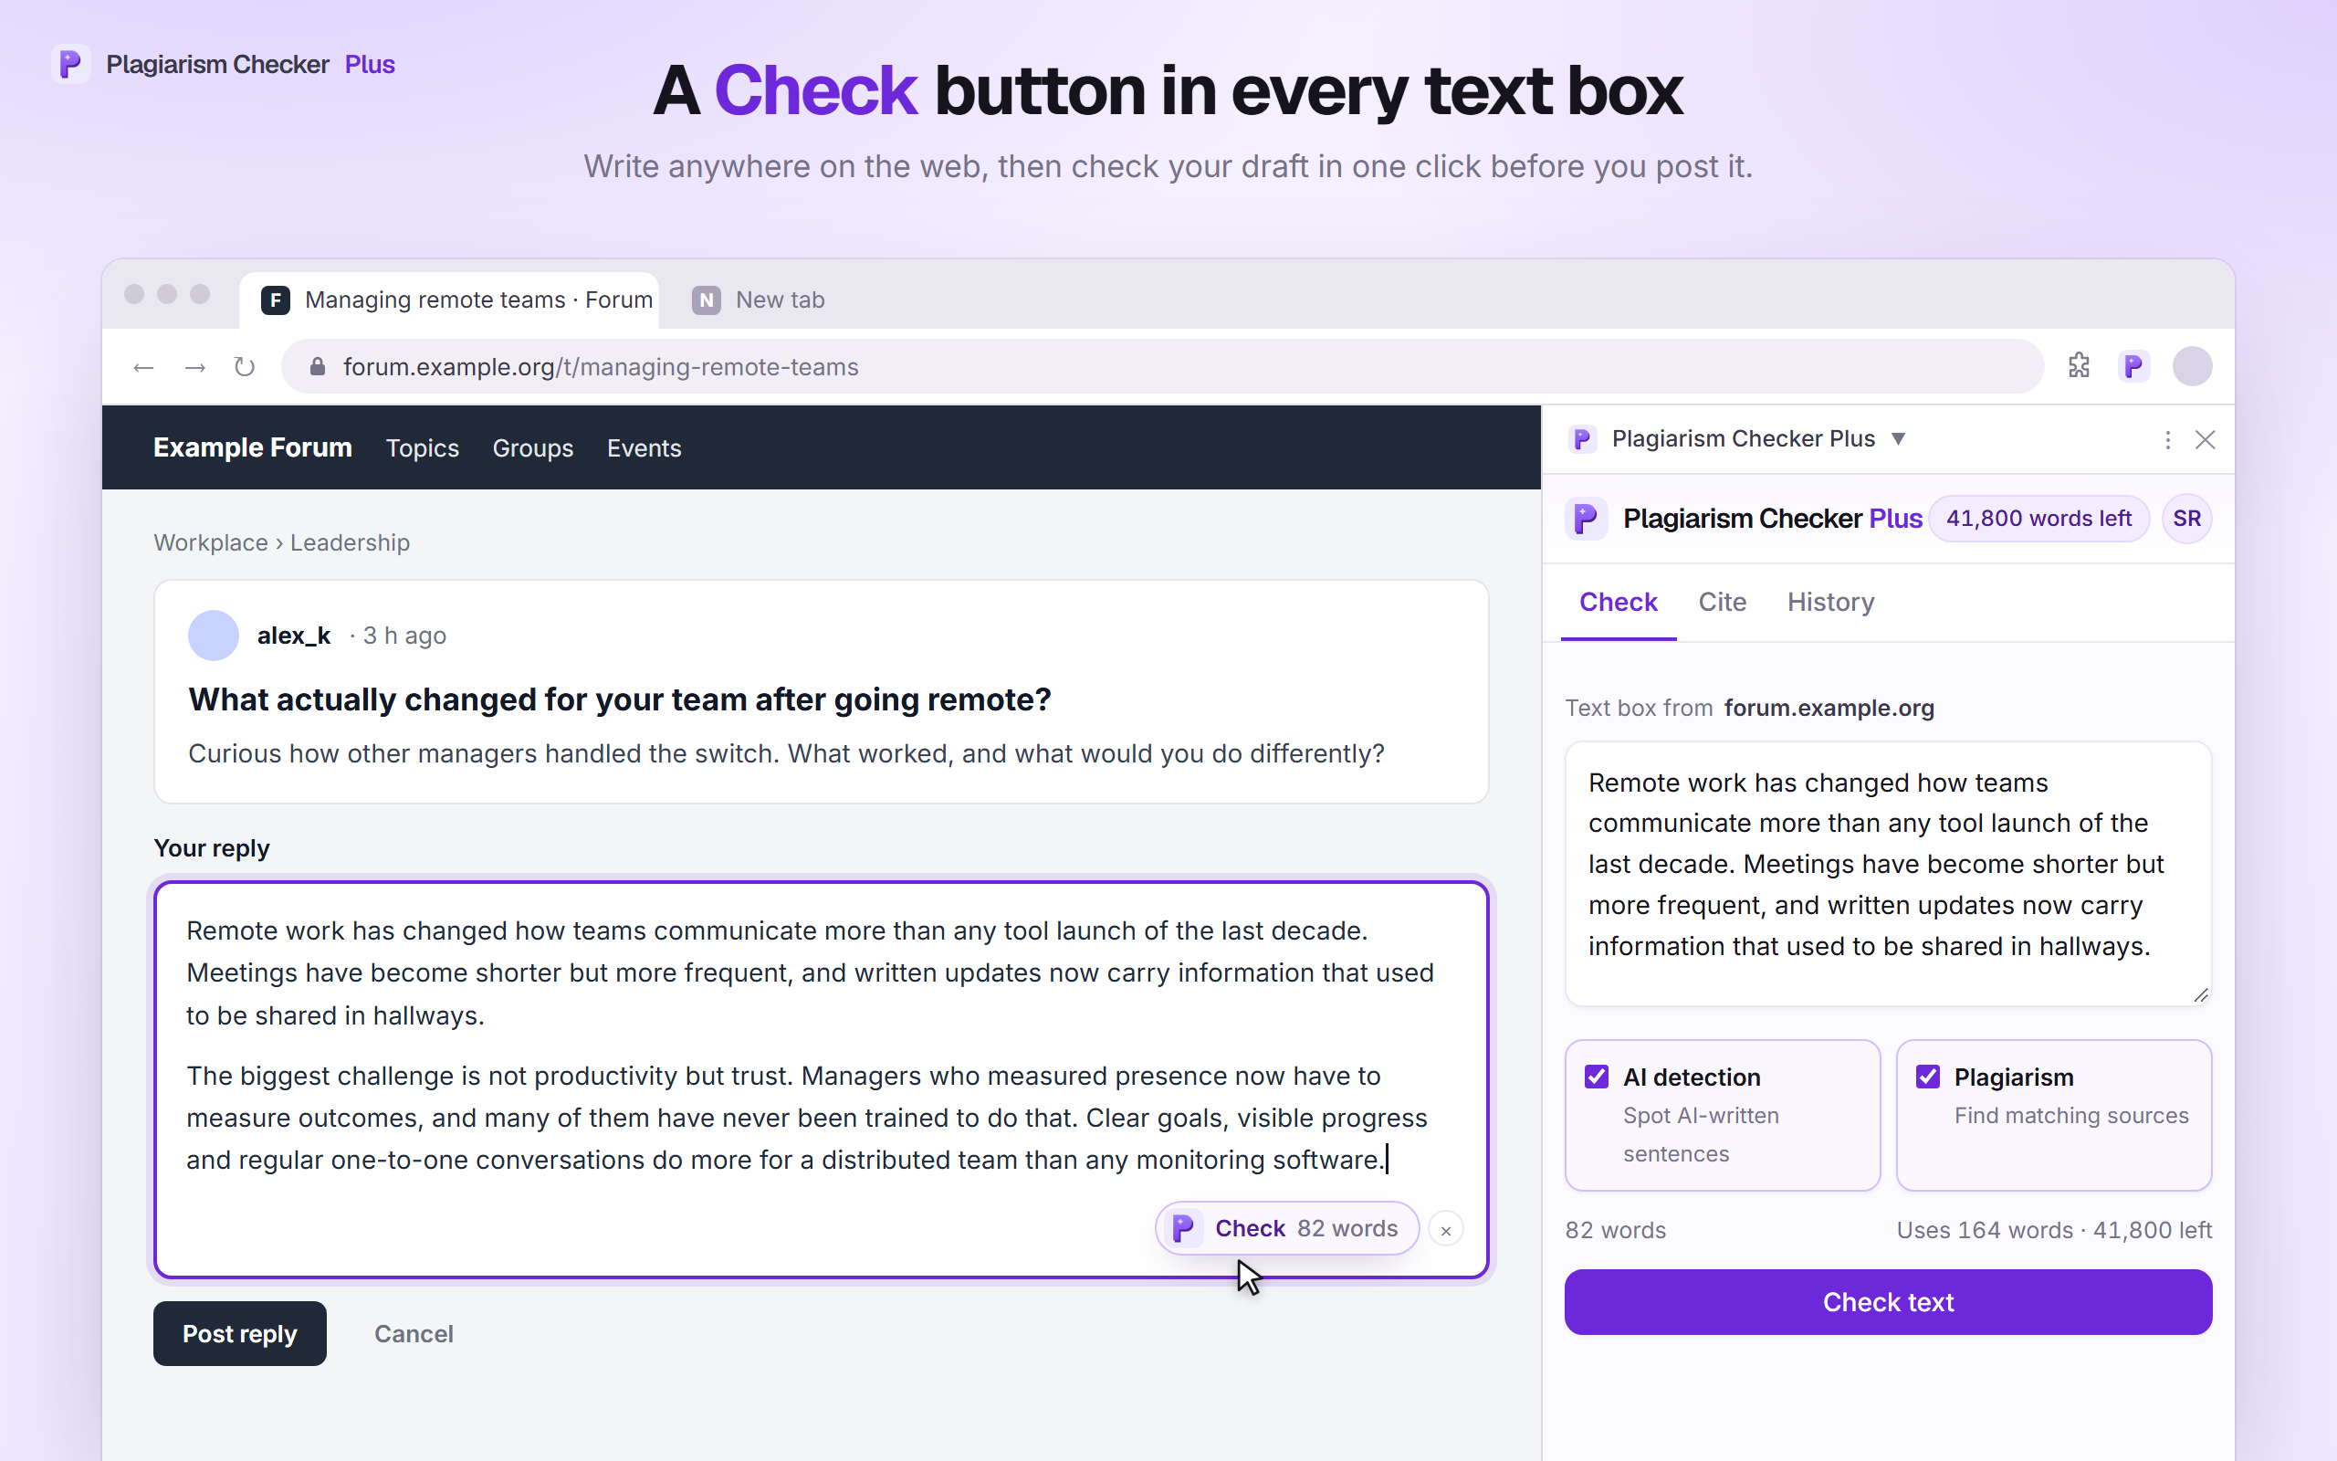Toggle the Plagiarism checkbox
This screenshot has height=1461, width=2337.
(1927, 1077)
